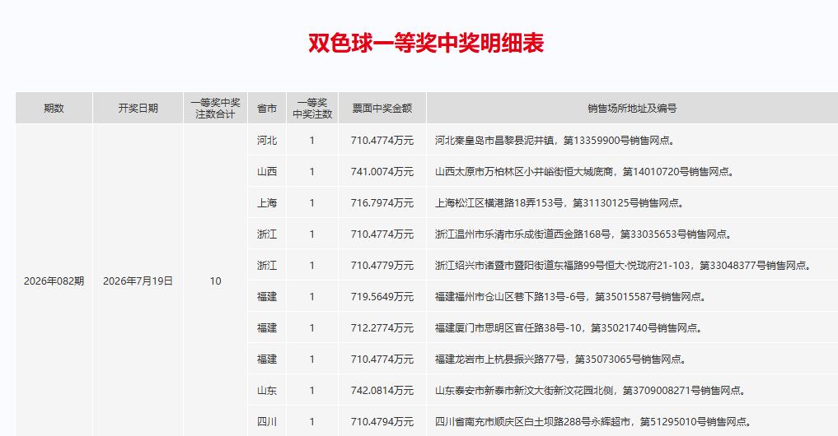Click address 福建福州市仓山区 第35015587号
The image size is (838, 436).
570,297
